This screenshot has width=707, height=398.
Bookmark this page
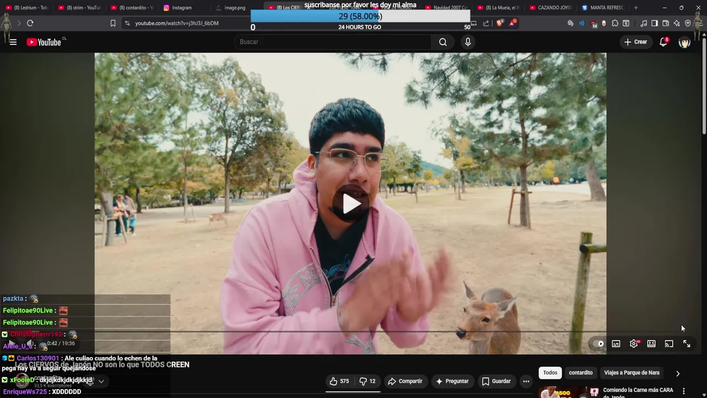coord(113,23)
